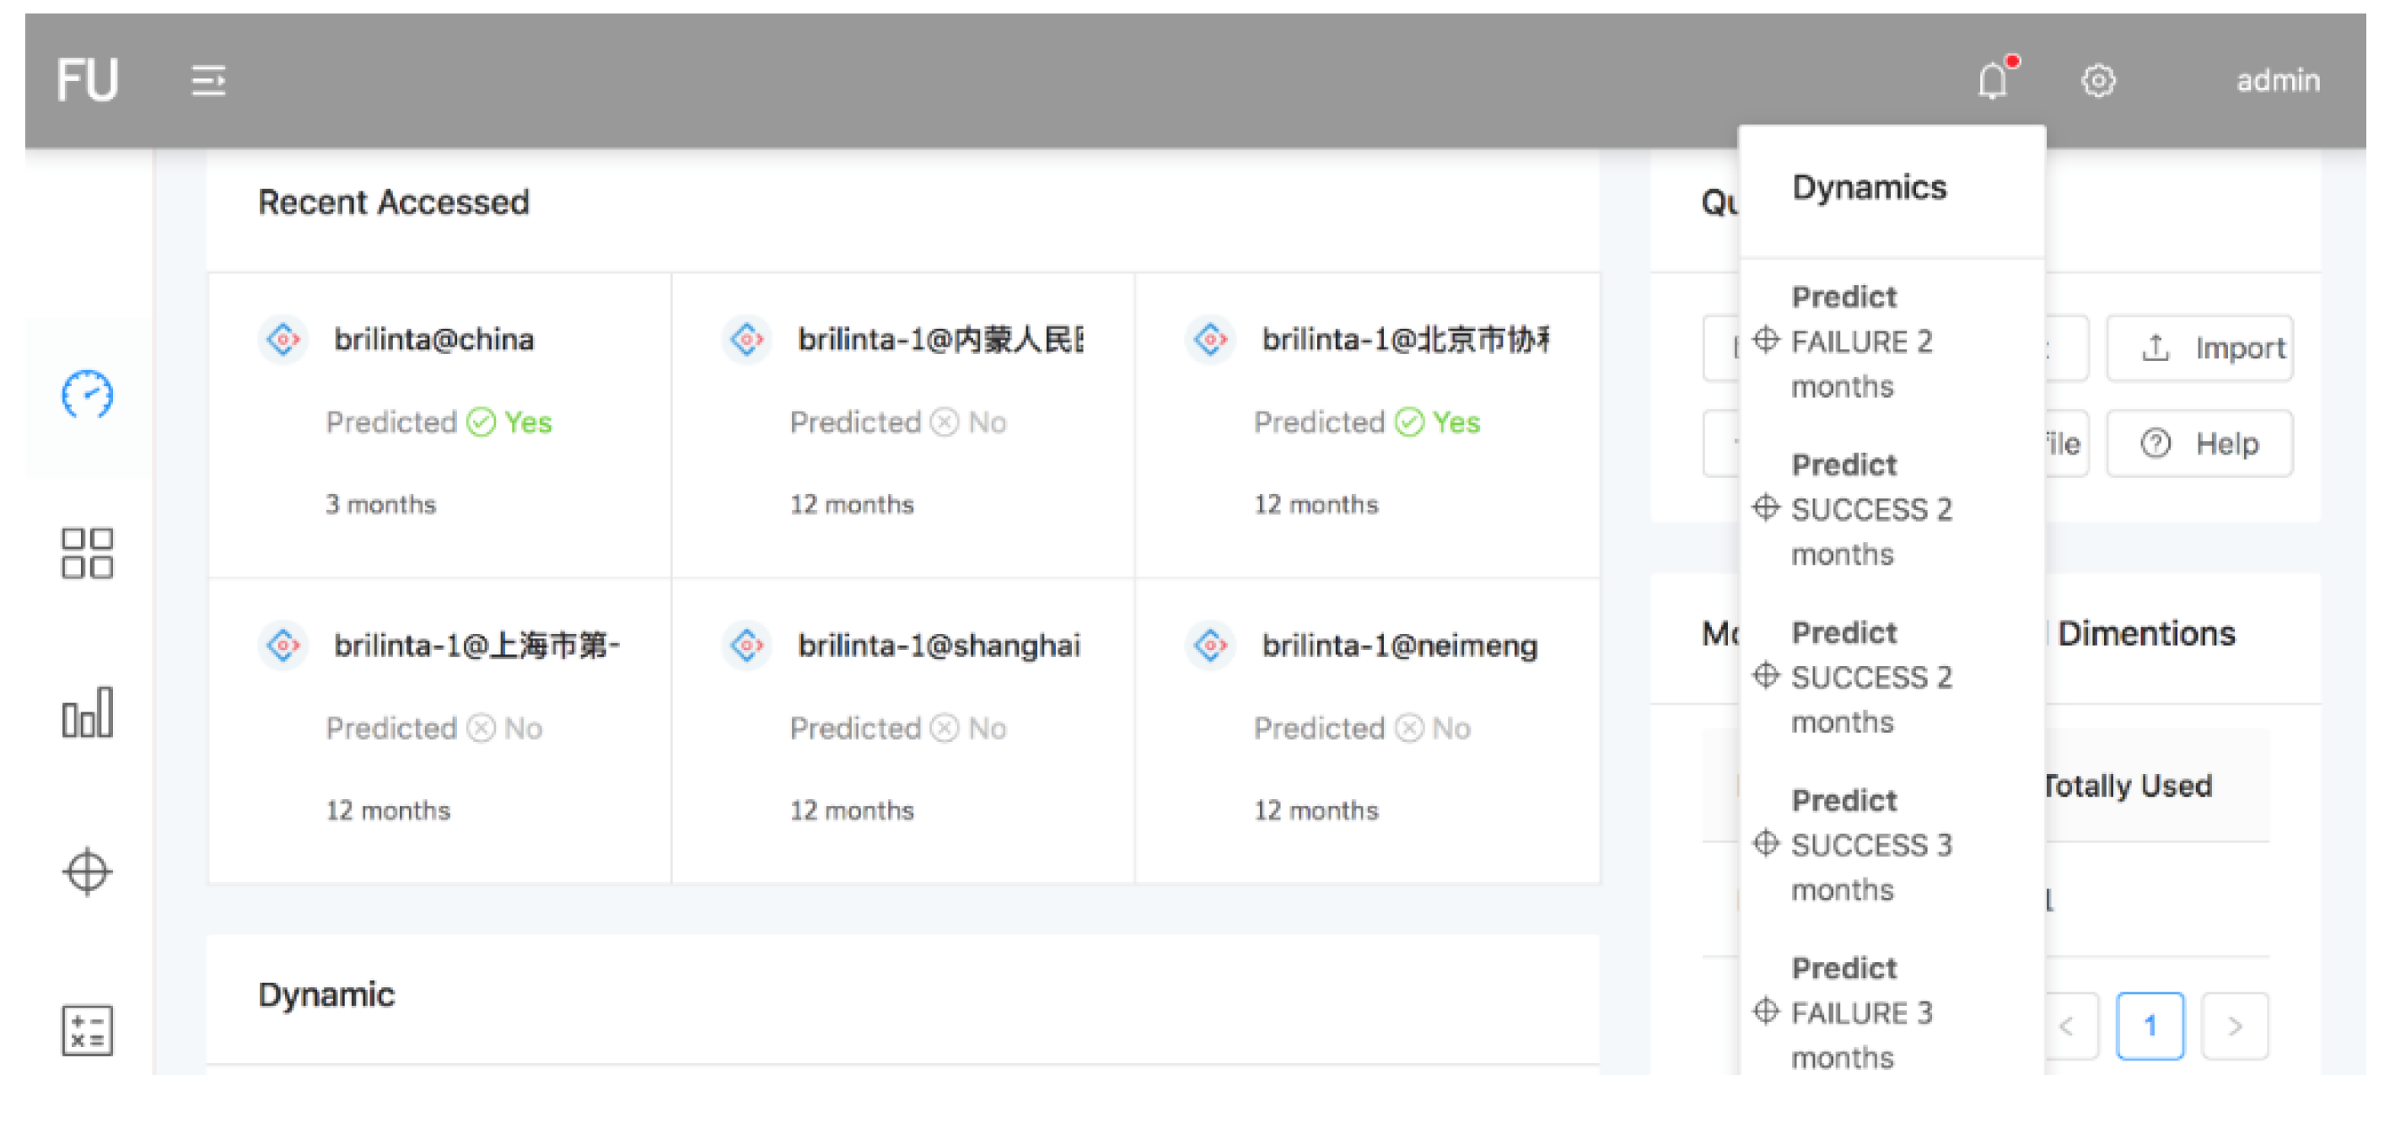Screen dimensions: 2395x1128
Task: Go to next page arrow
Action: [2234, 1026]
